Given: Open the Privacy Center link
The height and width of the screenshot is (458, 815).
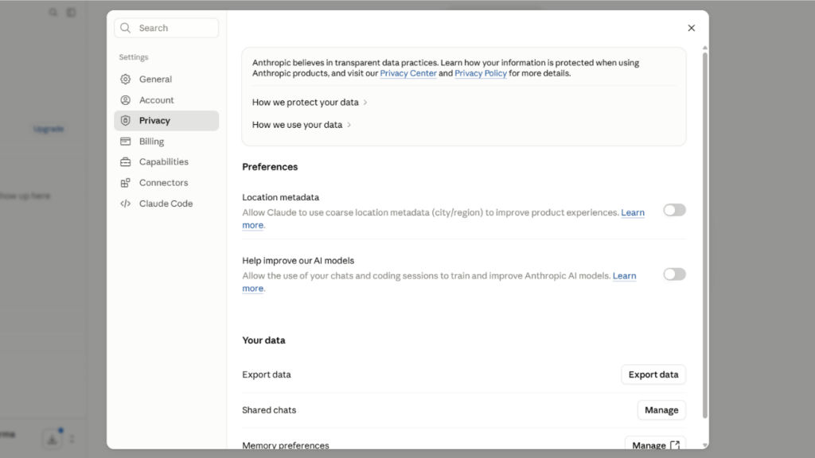Looking at the screenshot, I should click(x=408, y=73).
